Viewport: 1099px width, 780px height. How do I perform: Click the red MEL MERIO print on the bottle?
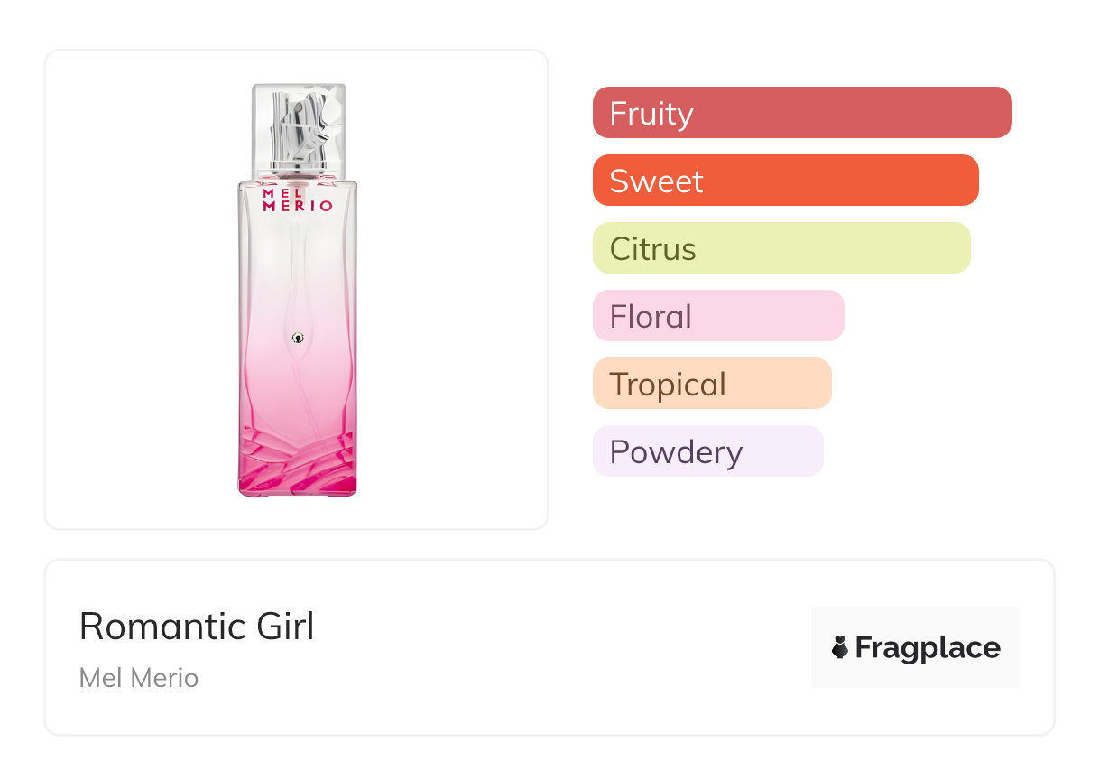[x=298, y=200]
